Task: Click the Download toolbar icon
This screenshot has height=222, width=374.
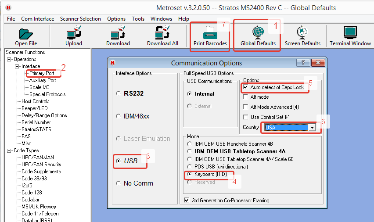Action: (118, 32)
